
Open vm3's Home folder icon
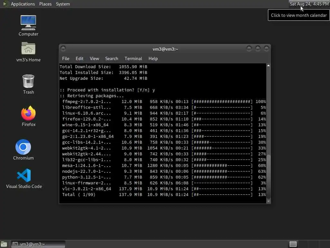pos(28,52)
